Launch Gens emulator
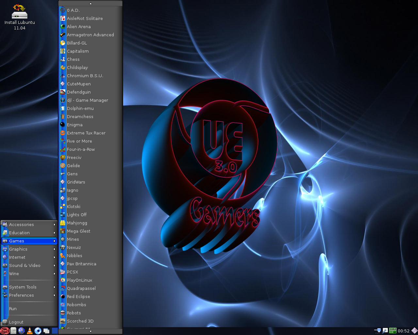The width and height of the screenshot is (418, 335). (90, 174)
